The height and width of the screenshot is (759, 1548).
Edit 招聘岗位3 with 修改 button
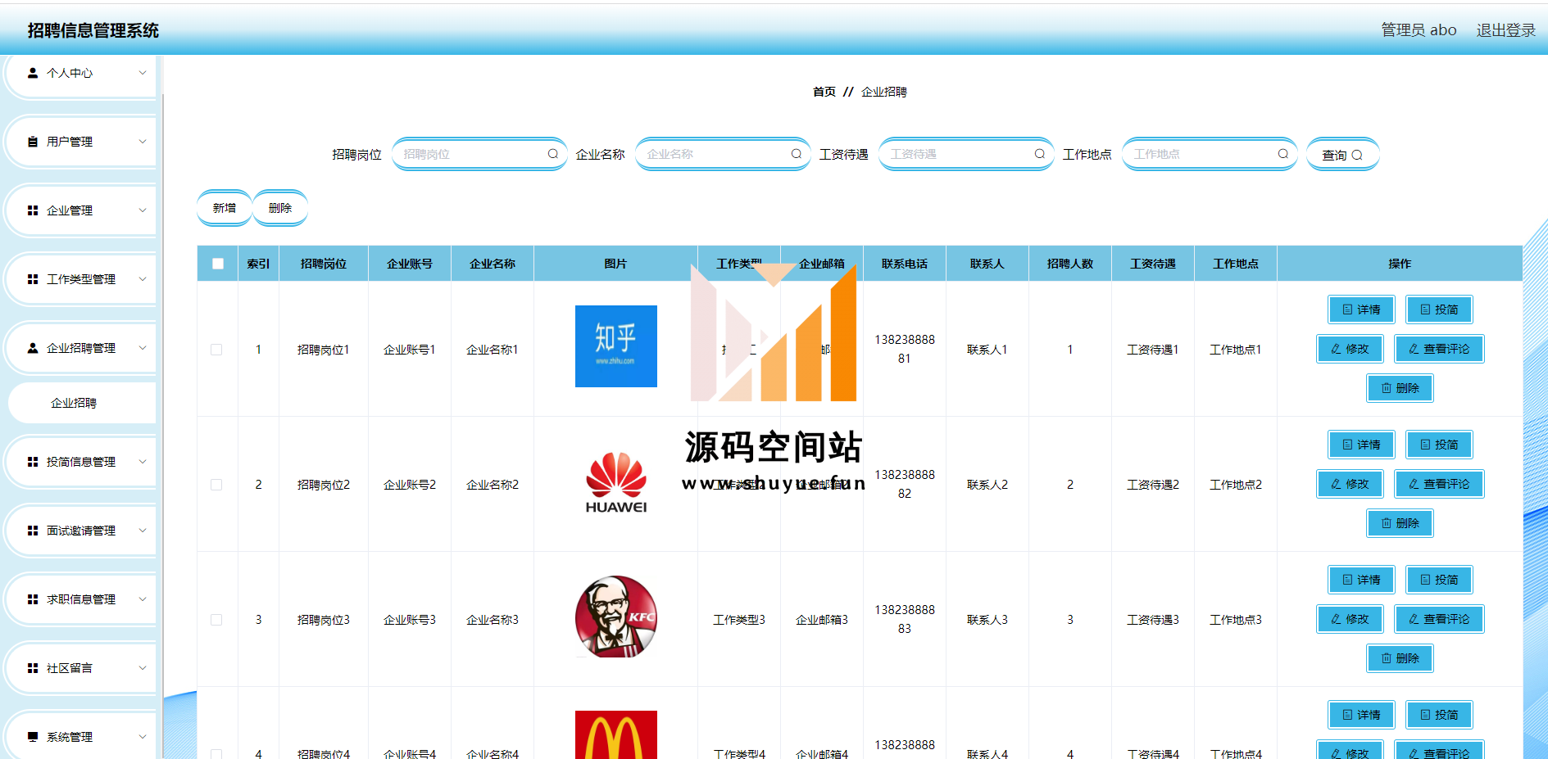tap(1350, 619)
